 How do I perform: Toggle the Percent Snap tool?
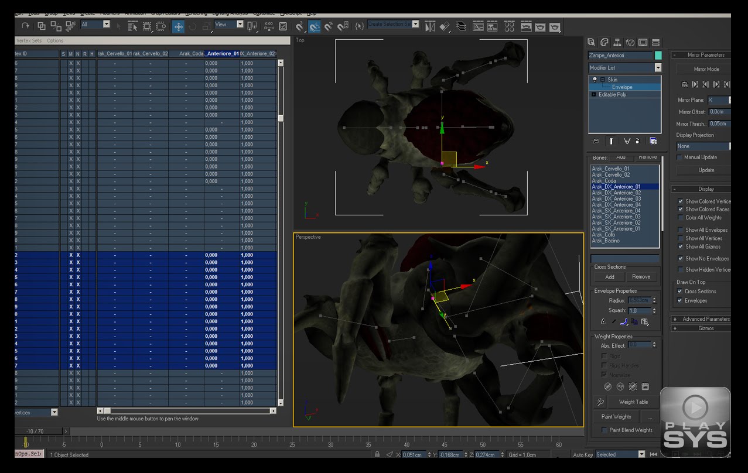pyautogui.click(x=327, y=26)
